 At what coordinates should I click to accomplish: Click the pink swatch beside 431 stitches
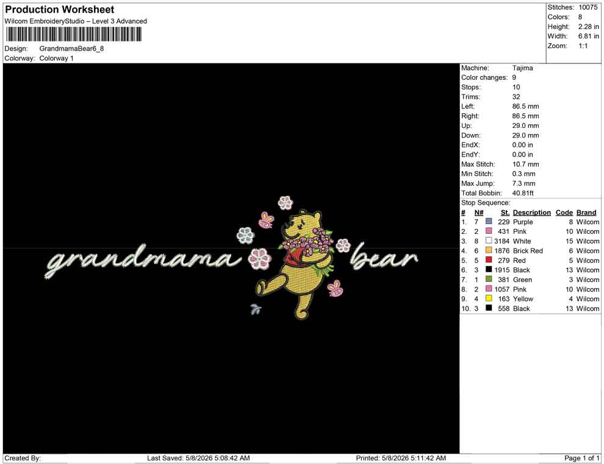pyautogui.click(x=489, y=231)
